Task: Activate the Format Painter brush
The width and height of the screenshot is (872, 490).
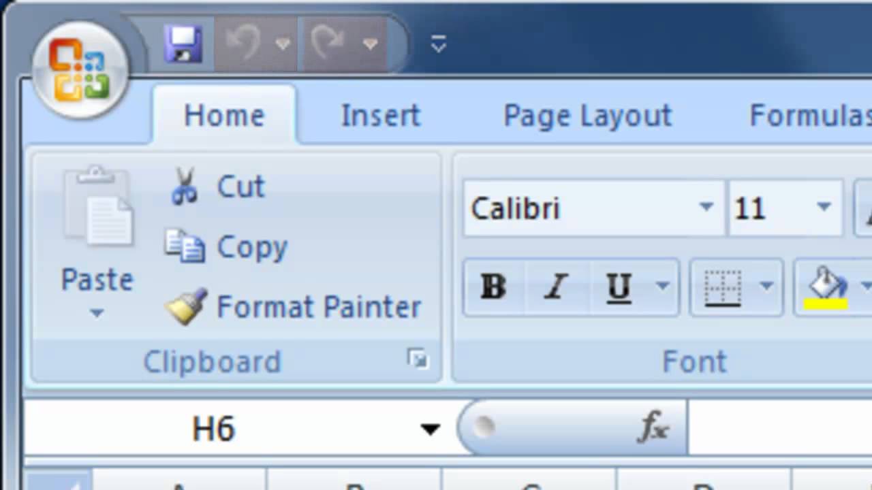Action: [186, 307]
